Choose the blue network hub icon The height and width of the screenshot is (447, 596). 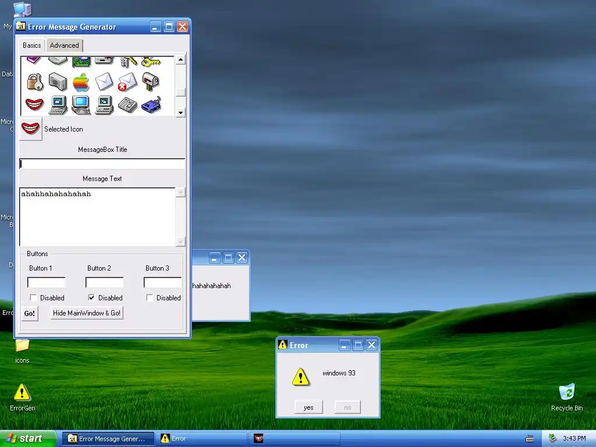[151, 105]
